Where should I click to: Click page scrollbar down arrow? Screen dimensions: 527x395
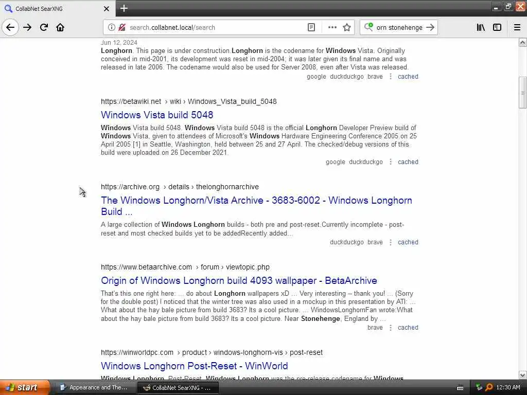click(523, 375)
